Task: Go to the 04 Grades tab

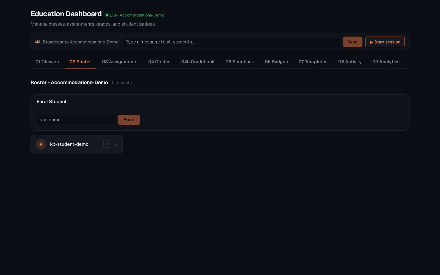Action: click(159, 62)
